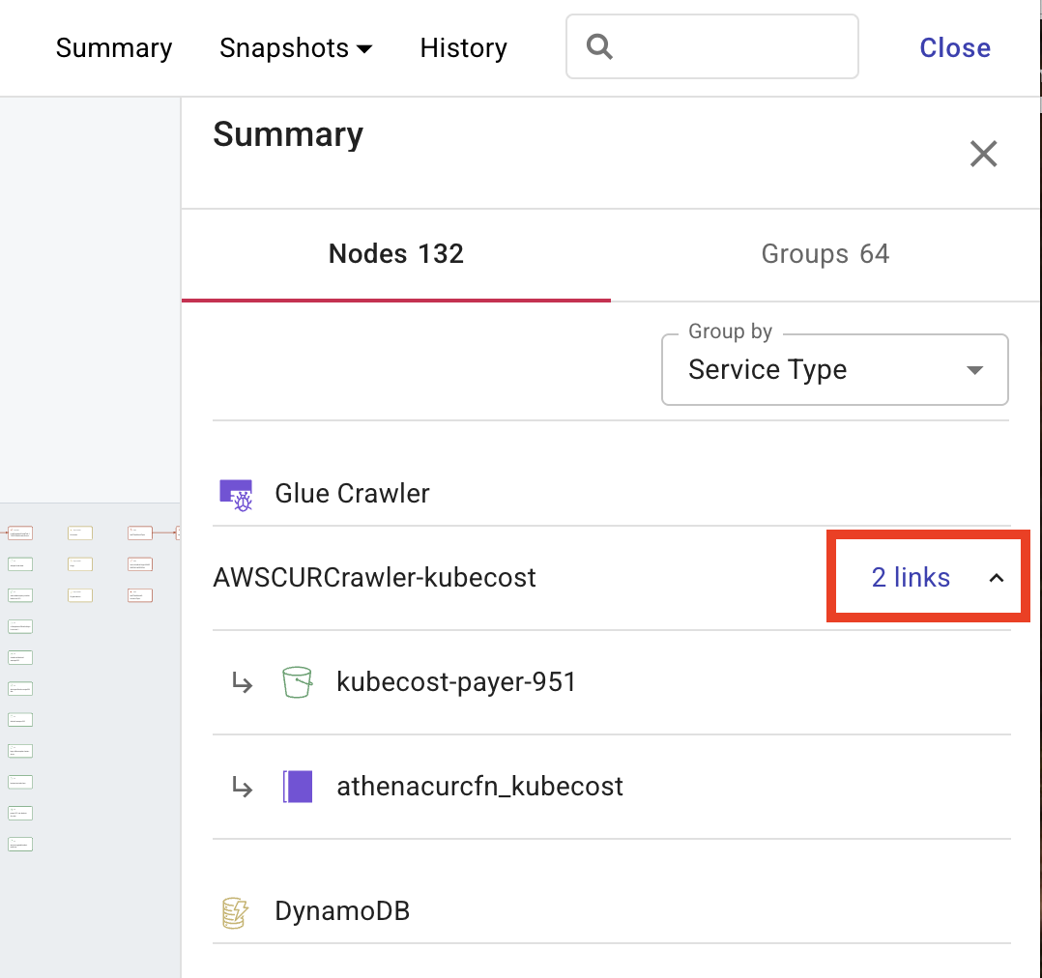Select the S3 bucket icon beside kubecost-payer-951

298,681
